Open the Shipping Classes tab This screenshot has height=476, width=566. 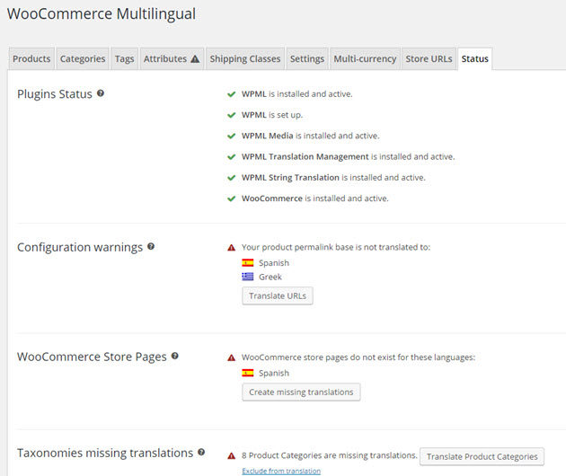click(245, 58)
